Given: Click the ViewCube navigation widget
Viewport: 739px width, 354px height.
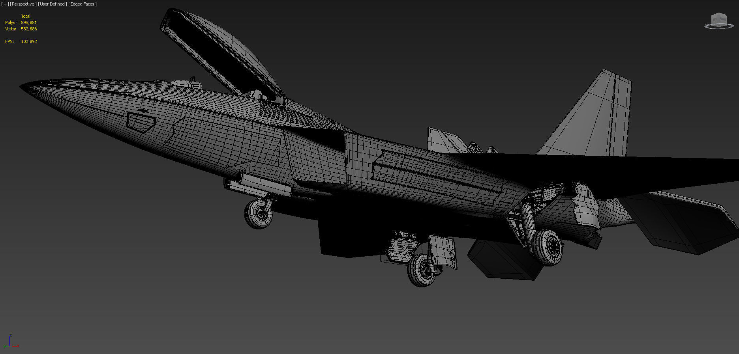Looking at the screenshot, I should (718, 19).
